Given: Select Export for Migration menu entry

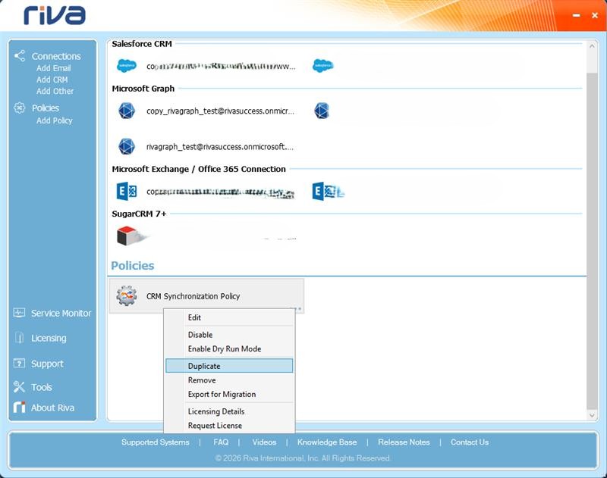Looking at the screenshot, I should coord(229,394).
